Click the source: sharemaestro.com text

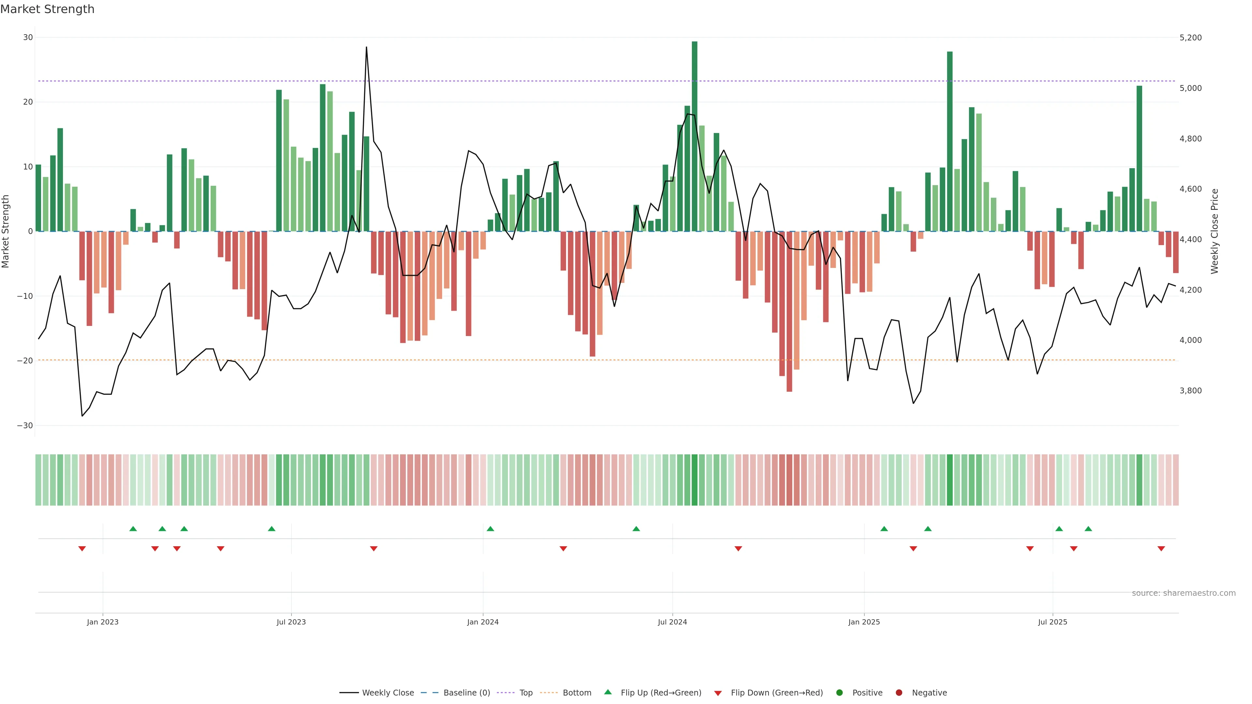tap(1184, 593)
